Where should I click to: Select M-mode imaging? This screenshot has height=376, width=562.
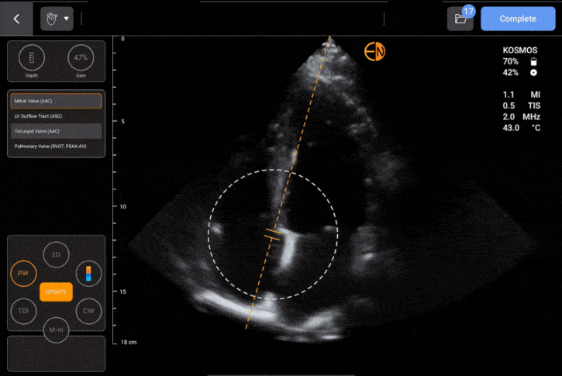(x=55, y=329)
